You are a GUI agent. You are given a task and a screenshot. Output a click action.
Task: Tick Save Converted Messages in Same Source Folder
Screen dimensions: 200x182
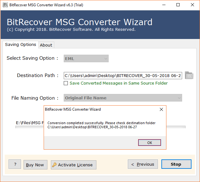pos(66,83)
